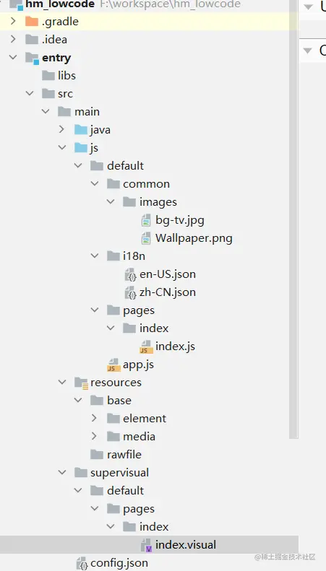Collapse the entry module node
326x571 pixels.
tap(13, 57)
